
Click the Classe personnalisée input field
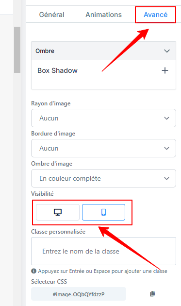coord(103,251)
